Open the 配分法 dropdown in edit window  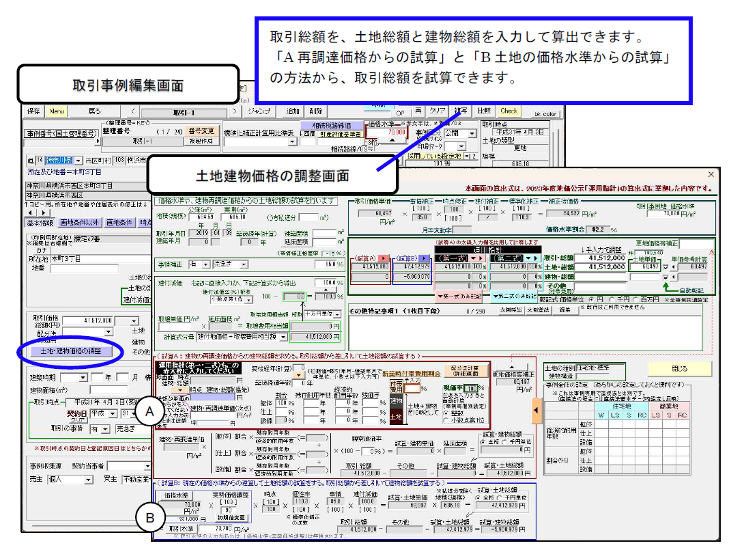pyautogui.click(x=109, y=331)
